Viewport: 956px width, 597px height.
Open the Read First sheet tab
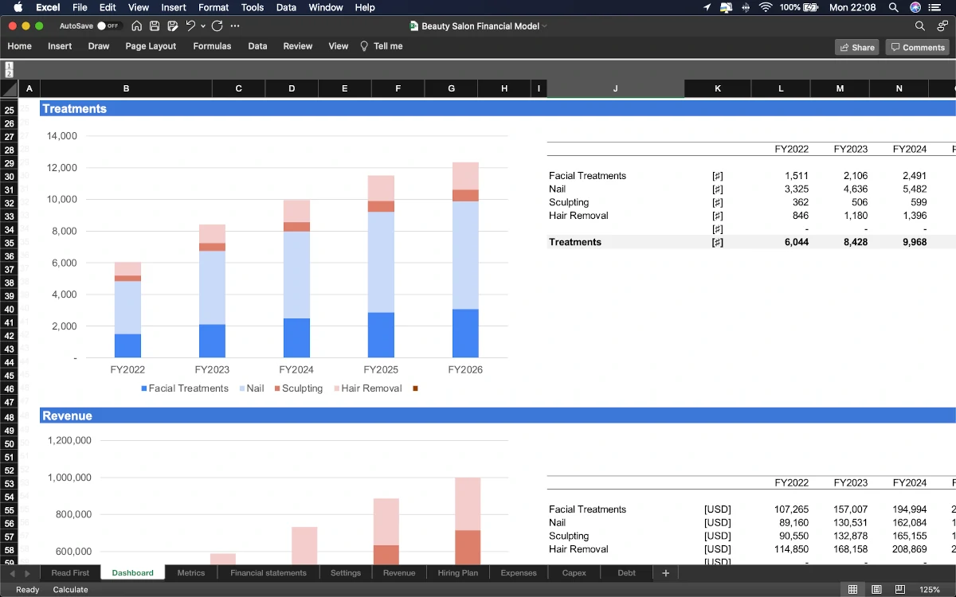[x=70, y=572]
